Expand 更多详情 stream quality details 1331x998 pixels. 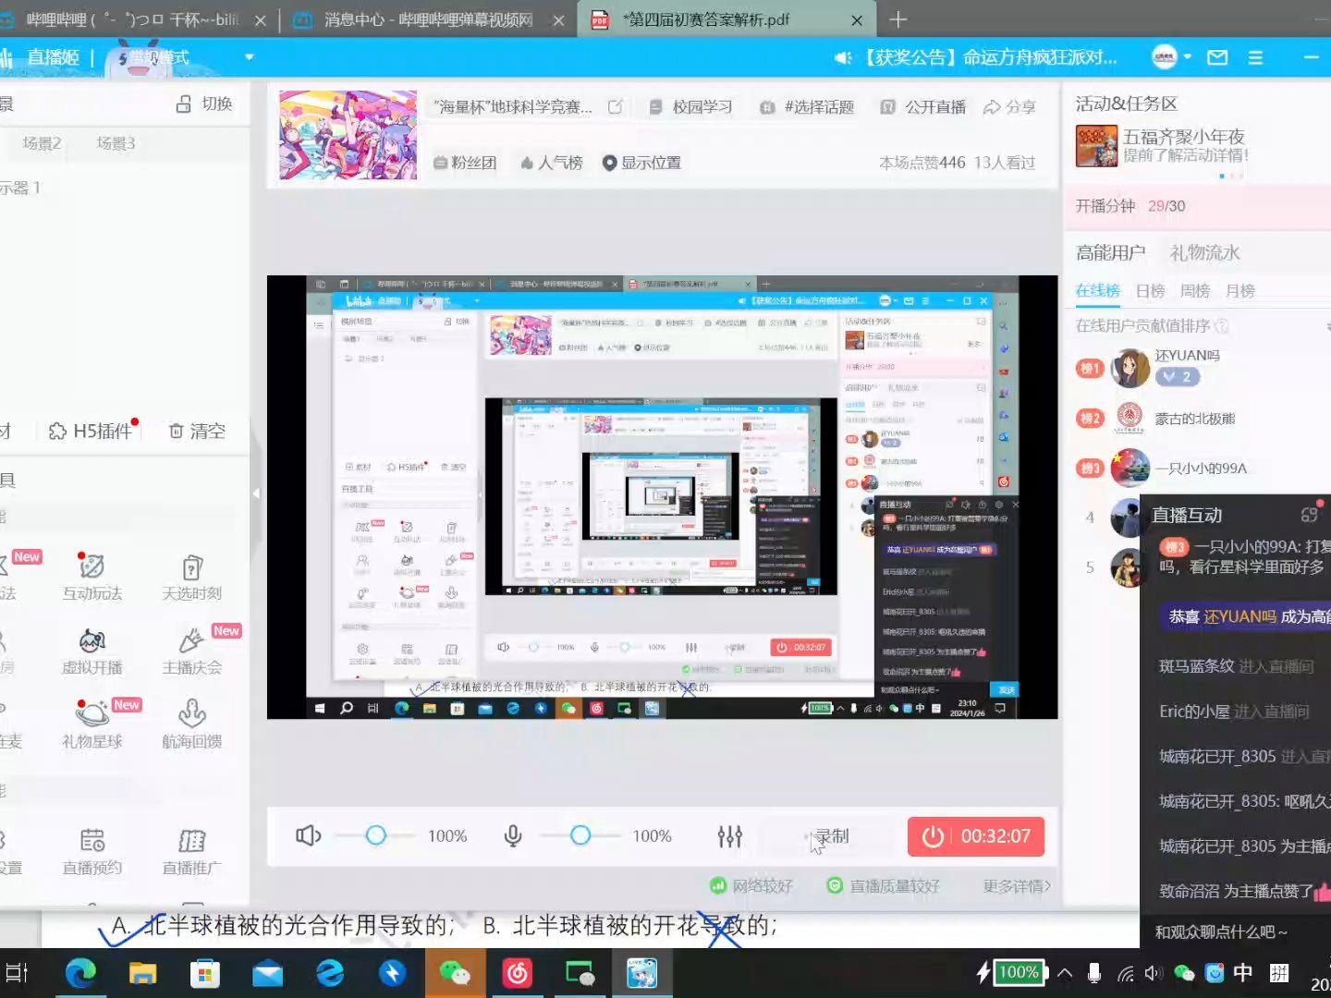coord(1017,886)
